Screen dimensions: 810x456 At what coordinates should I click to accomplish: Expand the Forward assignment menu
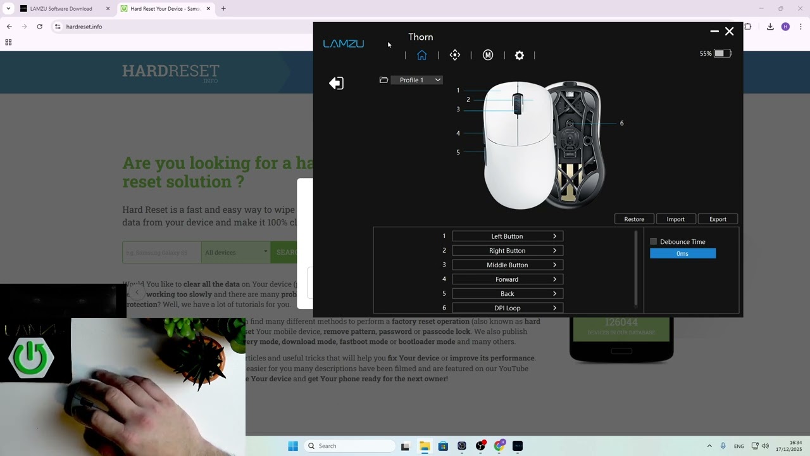tap(507, 279)
